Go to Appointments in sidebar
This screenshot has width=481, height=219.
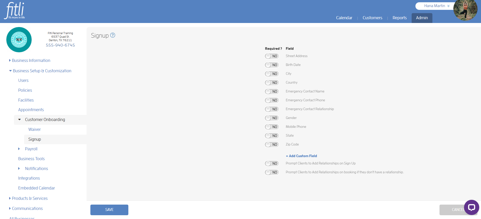31,110
